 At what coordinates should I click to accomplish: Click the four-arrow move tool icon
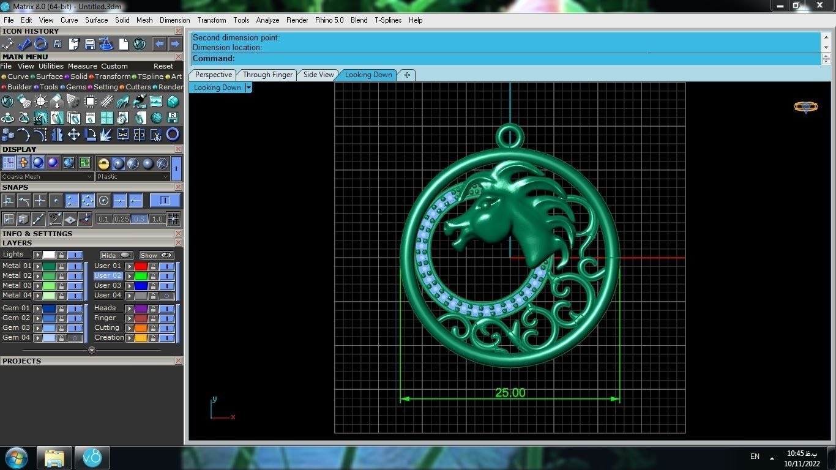(x=73, y=134)
